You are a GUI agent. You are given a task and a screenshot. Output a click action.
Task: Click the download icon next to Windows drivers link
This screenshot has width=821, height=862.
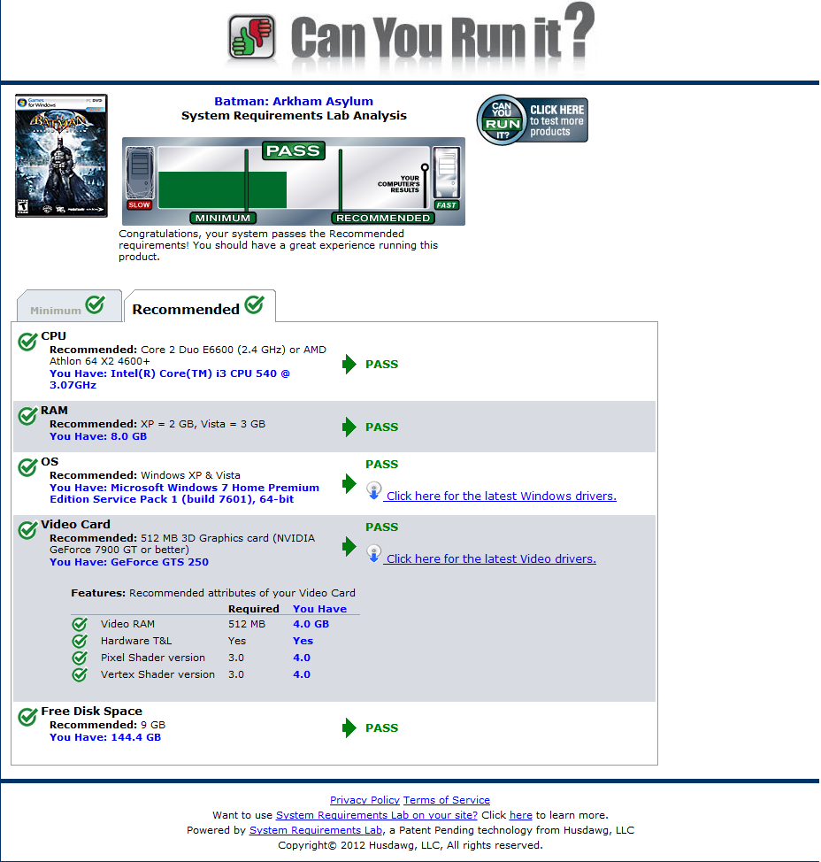[x=373, y=490]
